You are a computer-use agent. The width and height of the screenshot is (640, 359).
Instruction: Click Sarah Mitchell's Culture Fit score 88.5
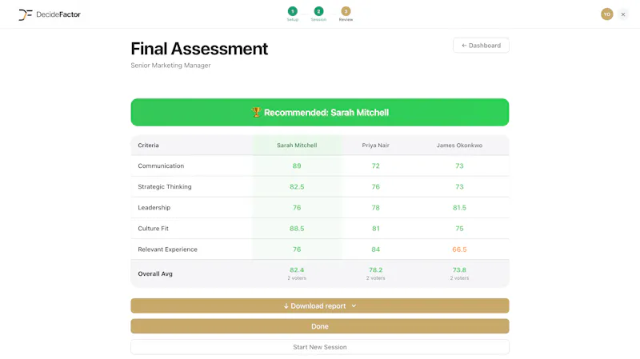coord(297,229)
